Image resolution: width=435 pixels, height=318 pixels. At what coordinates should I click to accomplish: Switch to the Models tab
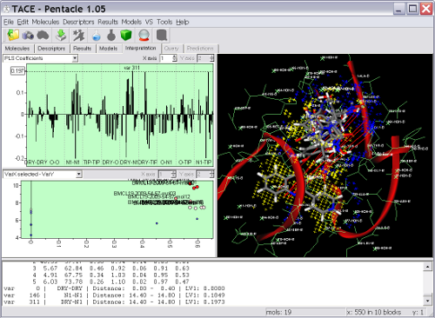click(109, 49)
